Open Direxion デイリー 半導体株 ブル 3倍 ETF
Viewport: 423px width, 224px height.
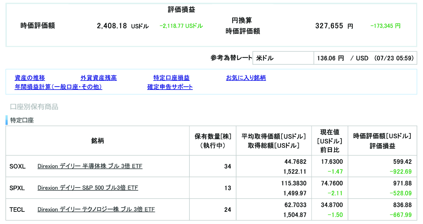90,166
